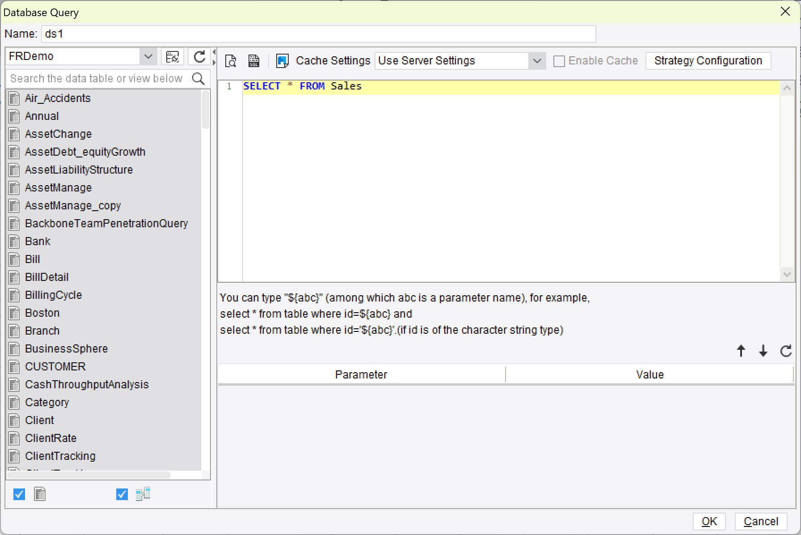Select the Air_Accidents table
The image size is (801, 535).
pos(57,98)
